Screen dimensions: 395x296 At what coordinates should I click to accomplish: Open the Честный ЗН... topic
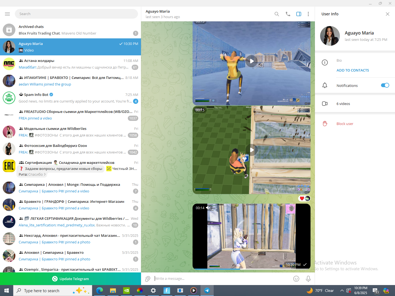coord(122,169)
